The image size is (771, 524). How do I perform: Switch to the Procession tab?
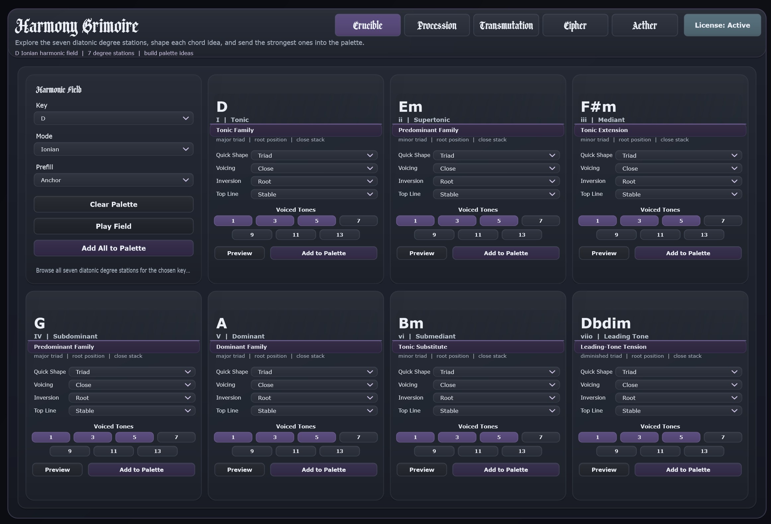click(436, 25)
